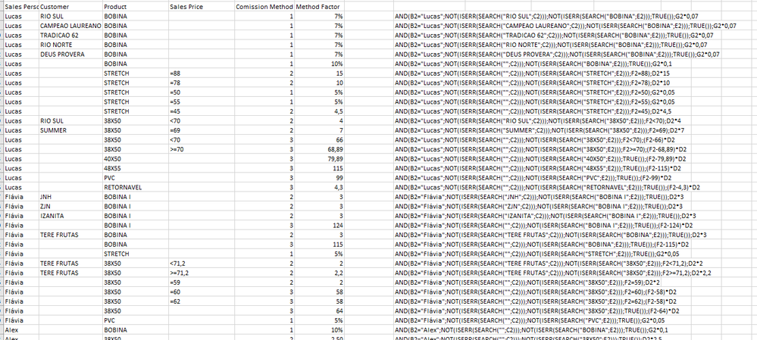Click the Sales Price header cell
757x340 pixels.
(x=202, y=7)
